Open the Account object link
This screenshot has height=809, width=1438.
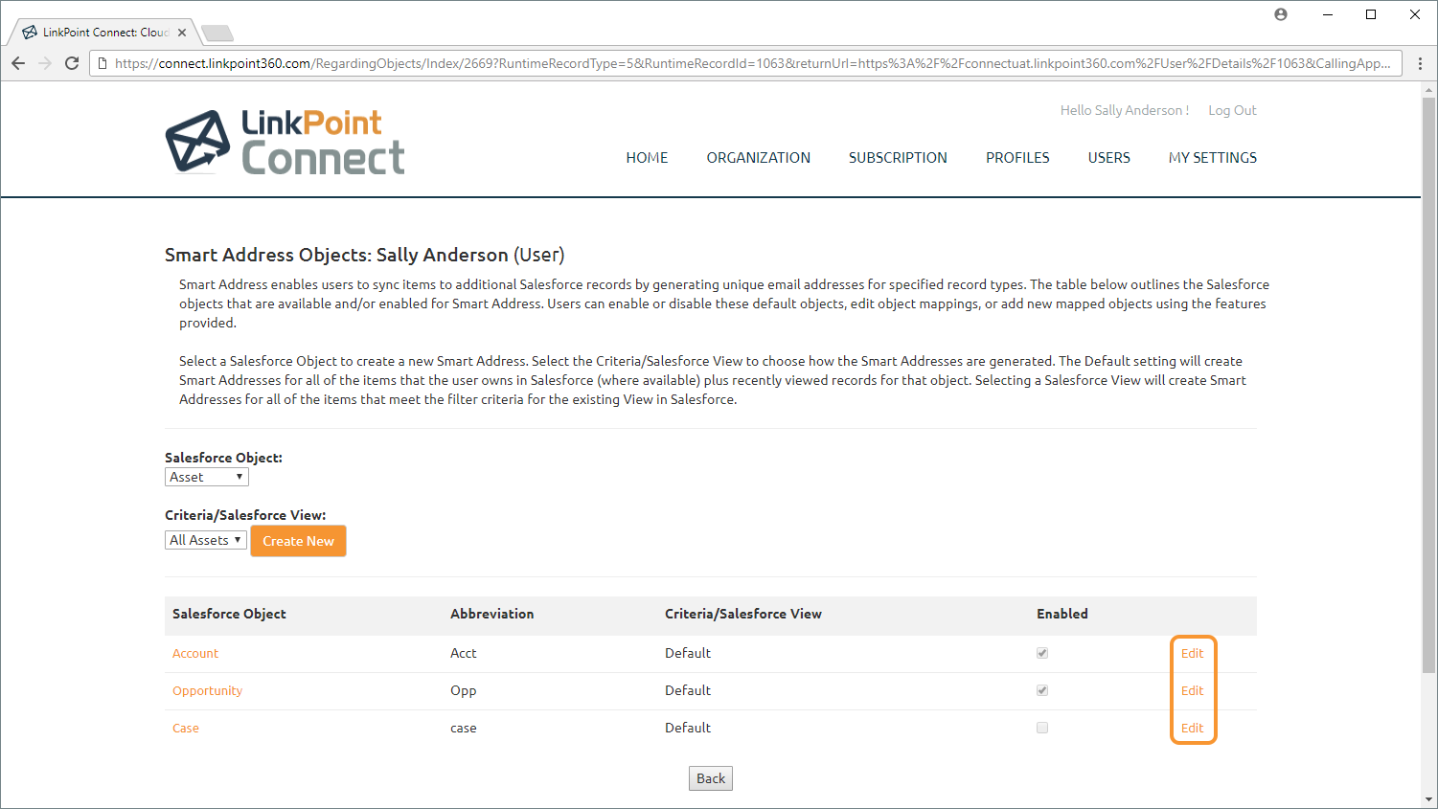pyautogui.click(x=195, y=653)
